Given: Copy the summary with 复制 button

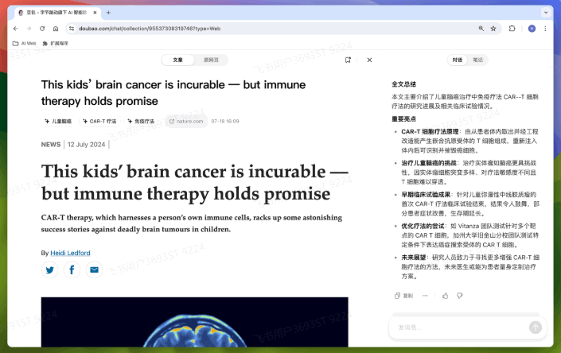Looking at the screenshot, I should (403, 296).
